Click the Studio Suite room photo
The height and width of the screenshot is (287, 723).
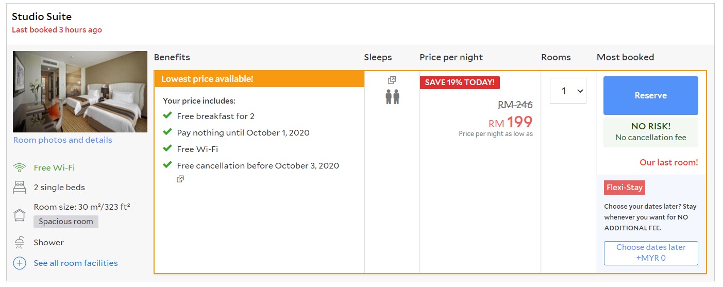[80, 92]
